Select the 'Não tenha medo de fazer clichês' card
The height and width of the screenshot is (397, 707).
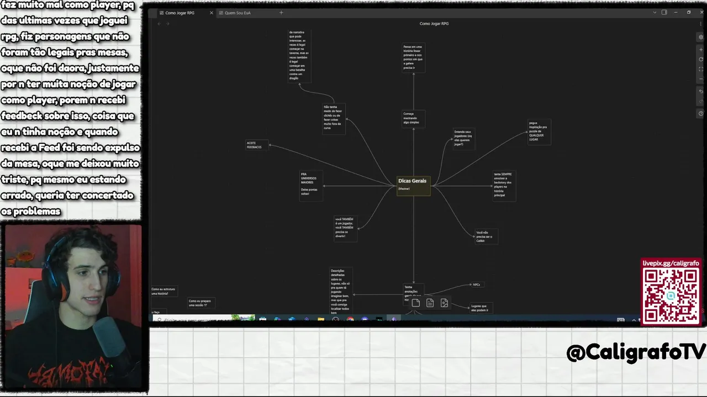[334, 119]
